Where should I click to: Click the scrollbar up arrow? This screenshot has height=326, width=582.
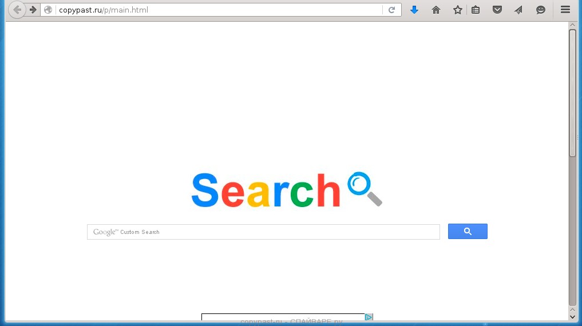click(572, 25)
